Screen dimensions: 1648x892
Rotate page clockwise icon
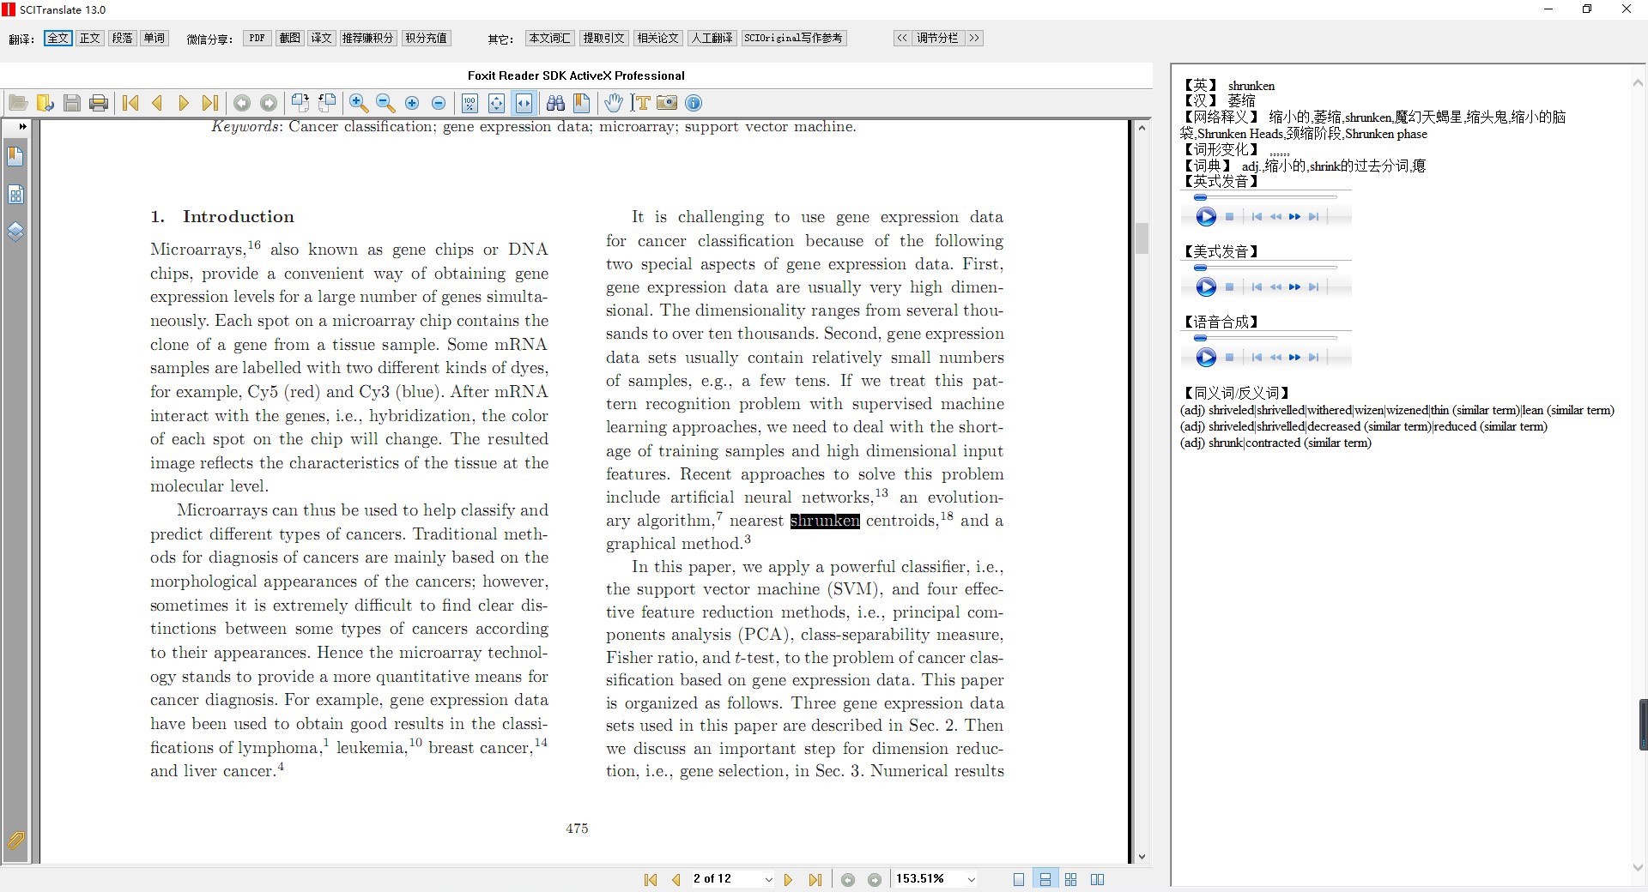coord(300,103)
